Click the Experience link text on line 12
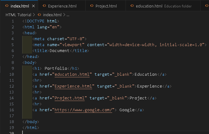The image size is (209, 134). [150, 86]
